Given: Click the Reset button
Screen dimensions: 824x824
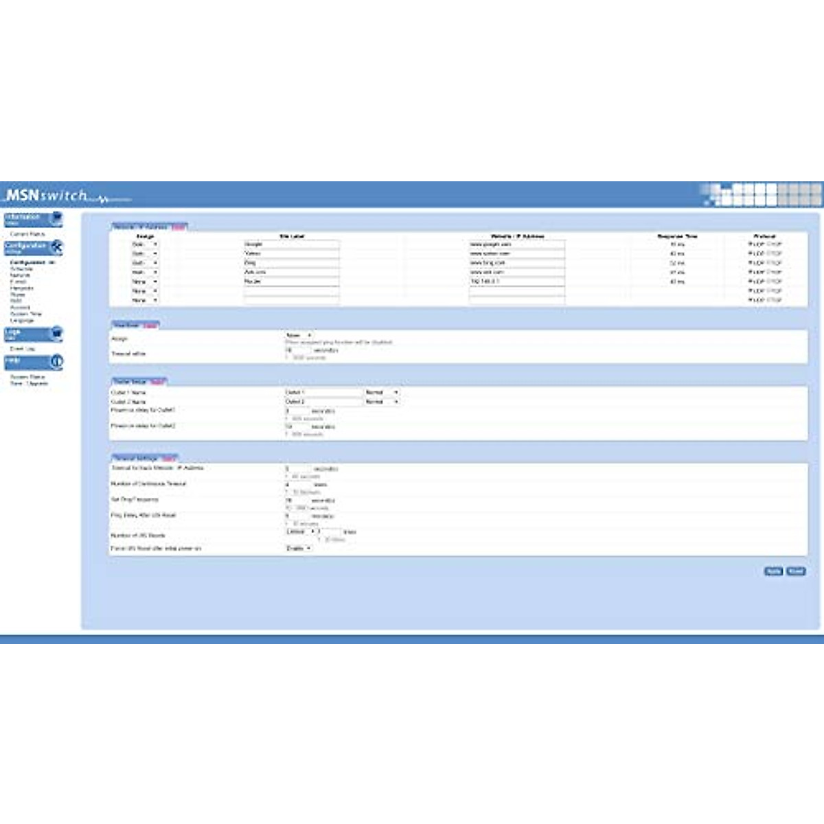Looking at the screenshot, I should click(x=796, y=571).
